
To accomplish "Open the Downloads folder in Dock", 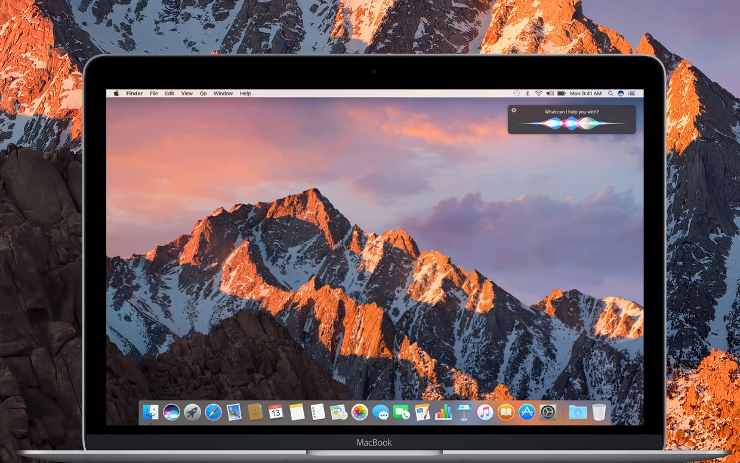I will point(578,412).
